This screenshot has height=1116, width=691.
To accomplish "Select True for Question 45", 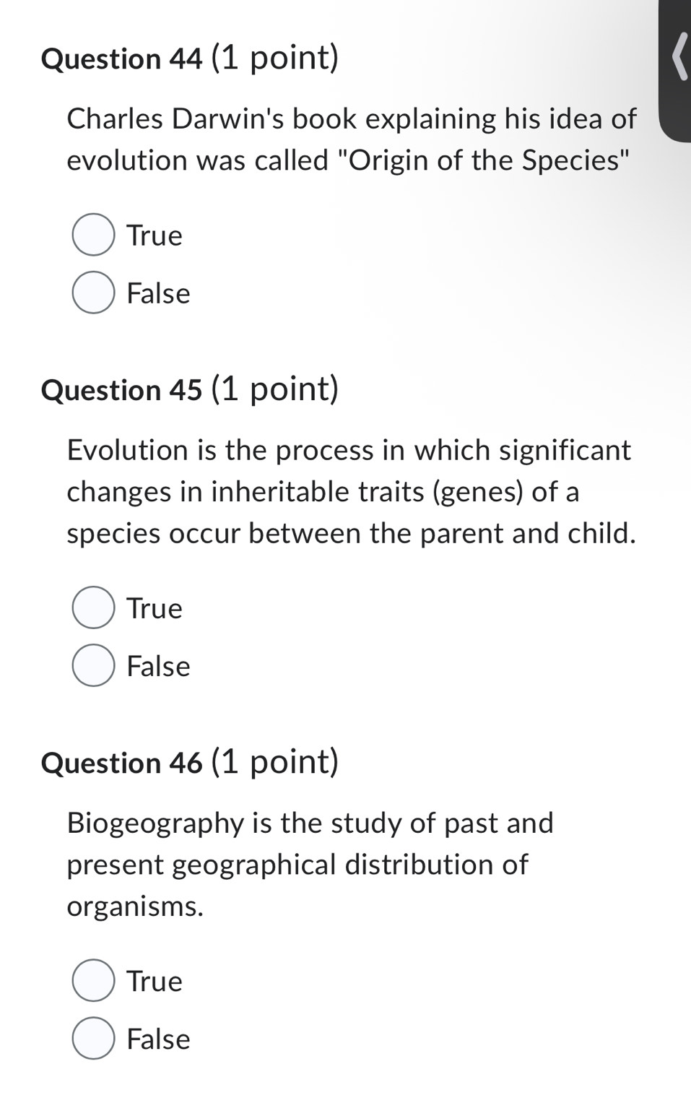I will click(92, 608).
